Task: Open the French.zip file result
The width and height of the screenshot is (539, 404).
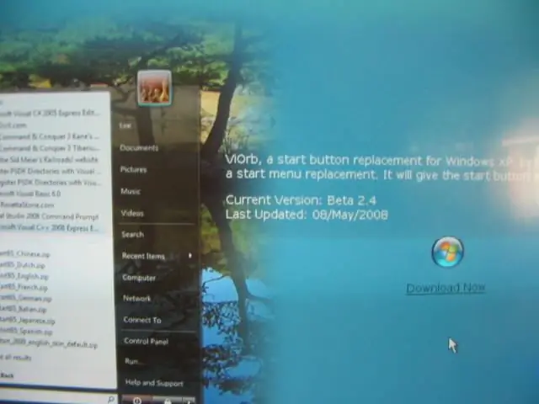Action: coord(24,287)
